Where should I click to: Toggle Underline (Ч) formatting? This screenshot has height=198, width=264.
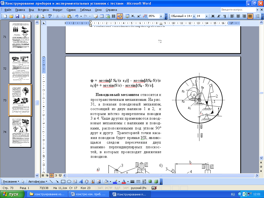225,16
